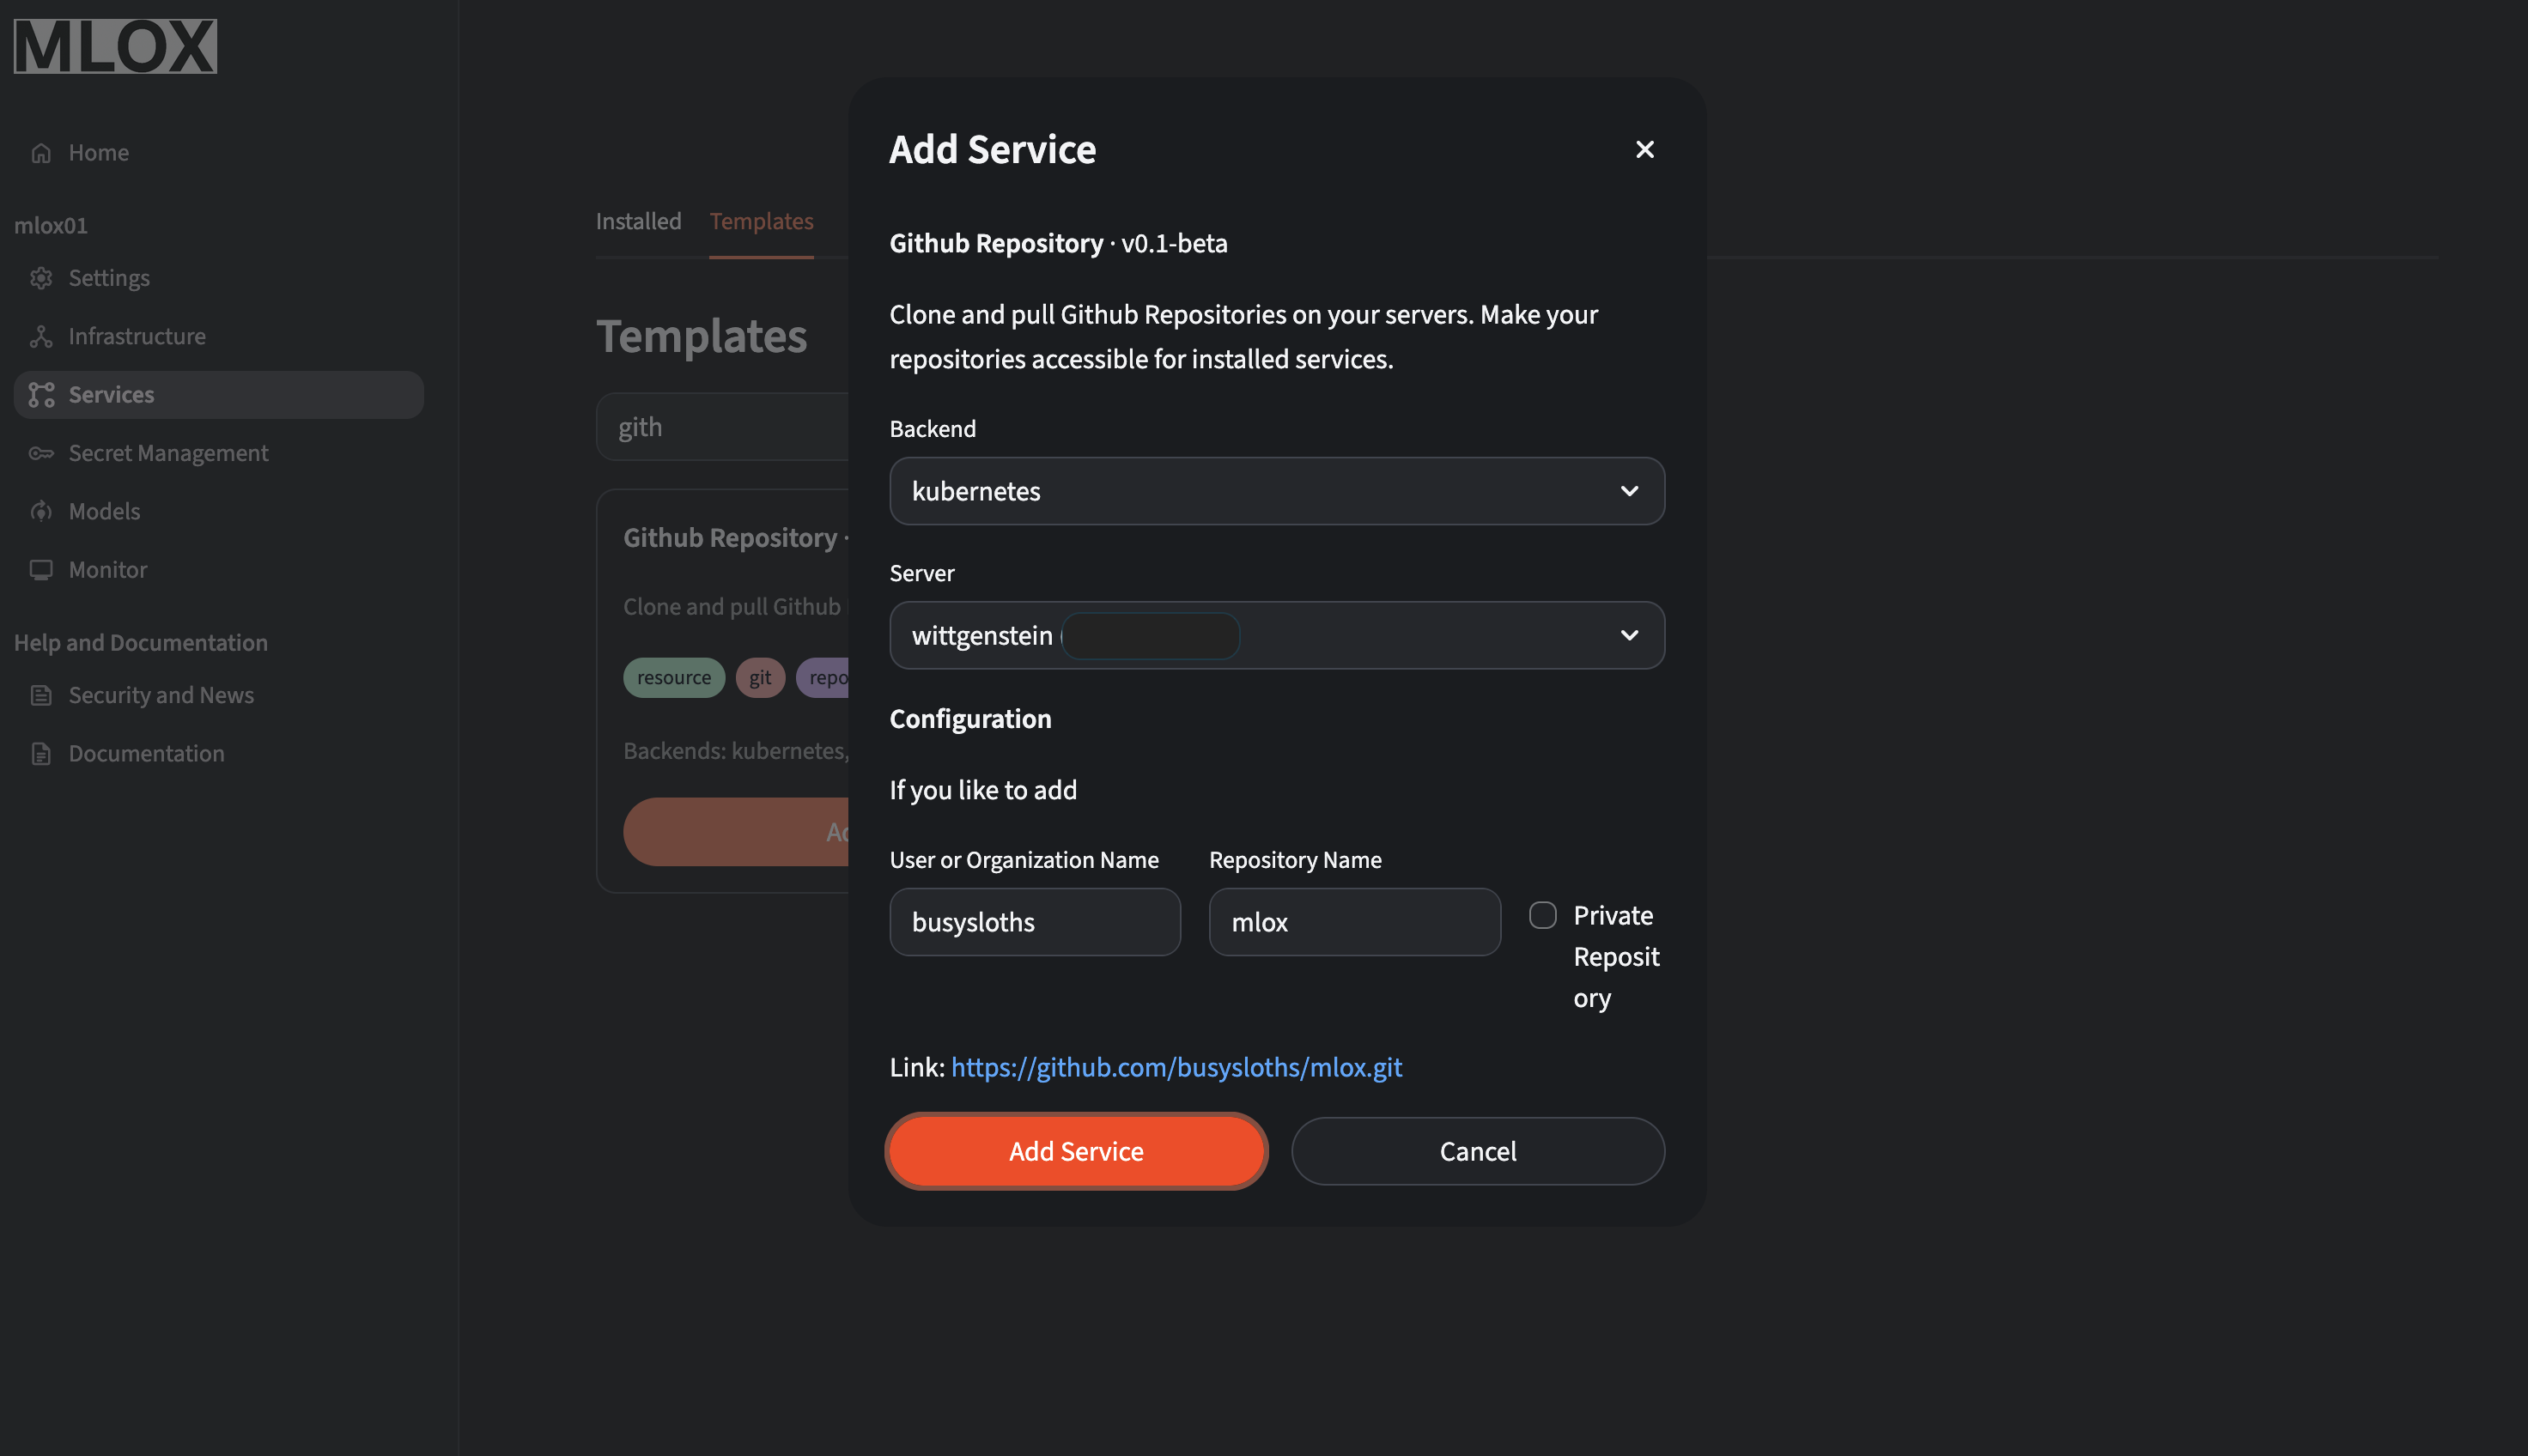This screenshot has width=2528, height=1456.
Task: Click the Security and News document icon
Action: click(41, 695)
